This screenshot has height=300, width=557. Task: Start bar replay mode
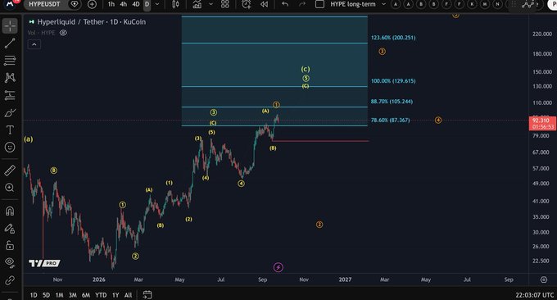click(264, 4)
